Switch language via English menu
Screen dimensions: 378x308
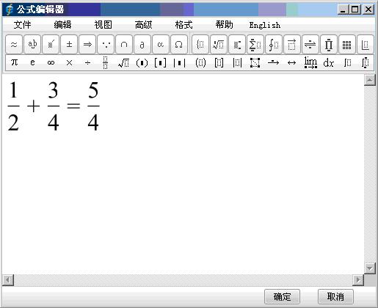coord(265,25)
